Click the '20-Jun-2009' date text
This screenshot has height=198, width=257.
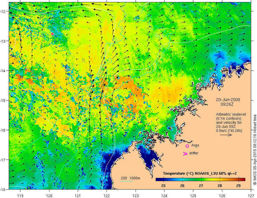[228, 100]
